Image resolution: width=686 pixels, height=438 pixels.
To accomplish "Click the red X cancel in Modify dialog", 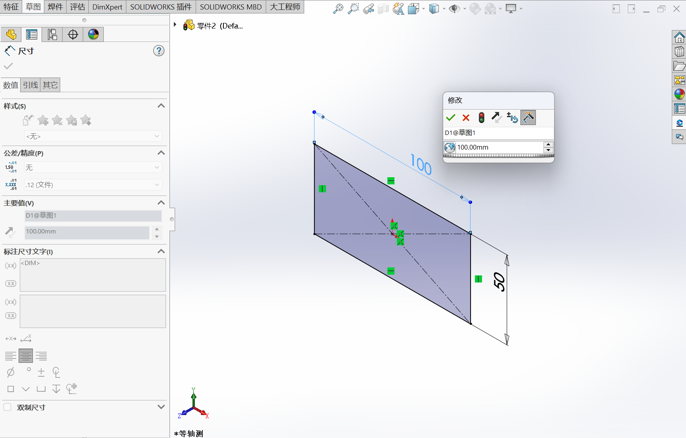I will pos(466,118).
